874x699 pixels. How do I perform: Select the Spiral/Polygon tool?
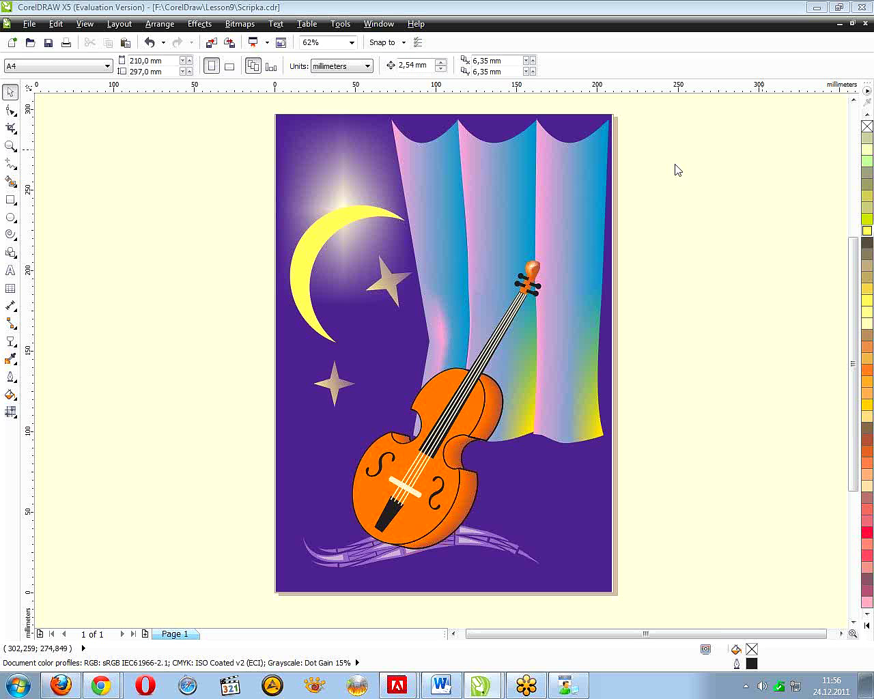pos(10,235)
